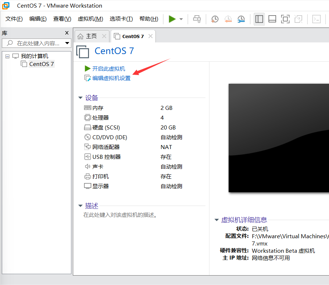Click the revert to snapshot icon
Image resolution: width=329 pixels, height=285 pixels.
(x=228, y=19)
